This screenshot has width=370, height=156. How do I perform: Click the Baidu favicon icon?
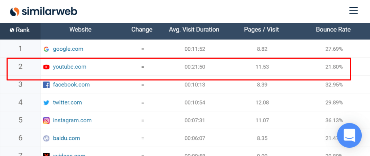point(46,138)
